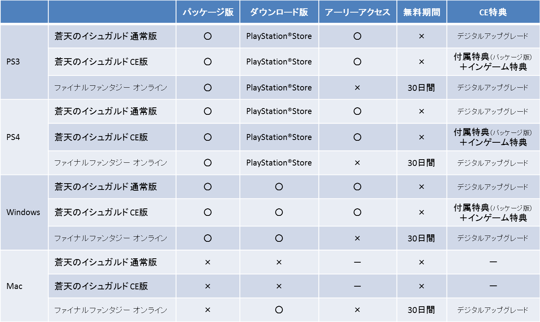Click the early access cross for PS4 ファイナルファンタジー
540x322 pixels.
(x=357, y=163)
